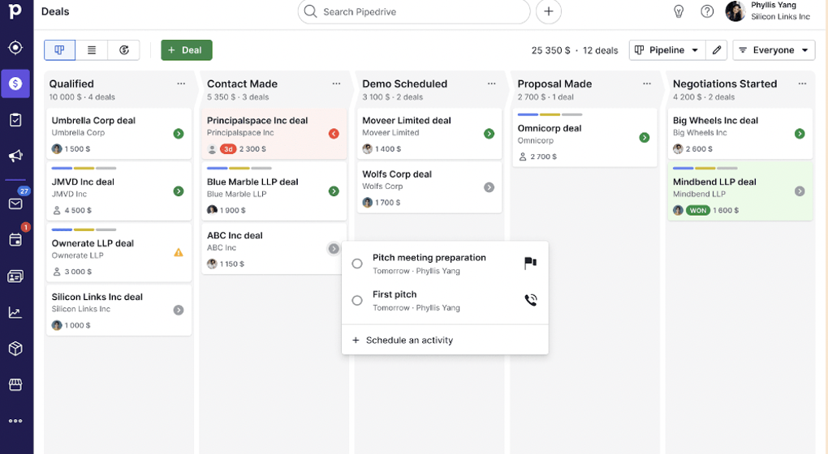Open the Qualified column options menu

pyautogui.click(x=181, y=84)
